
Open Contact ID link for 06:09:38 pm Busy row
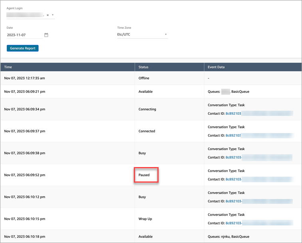point(233,157)
